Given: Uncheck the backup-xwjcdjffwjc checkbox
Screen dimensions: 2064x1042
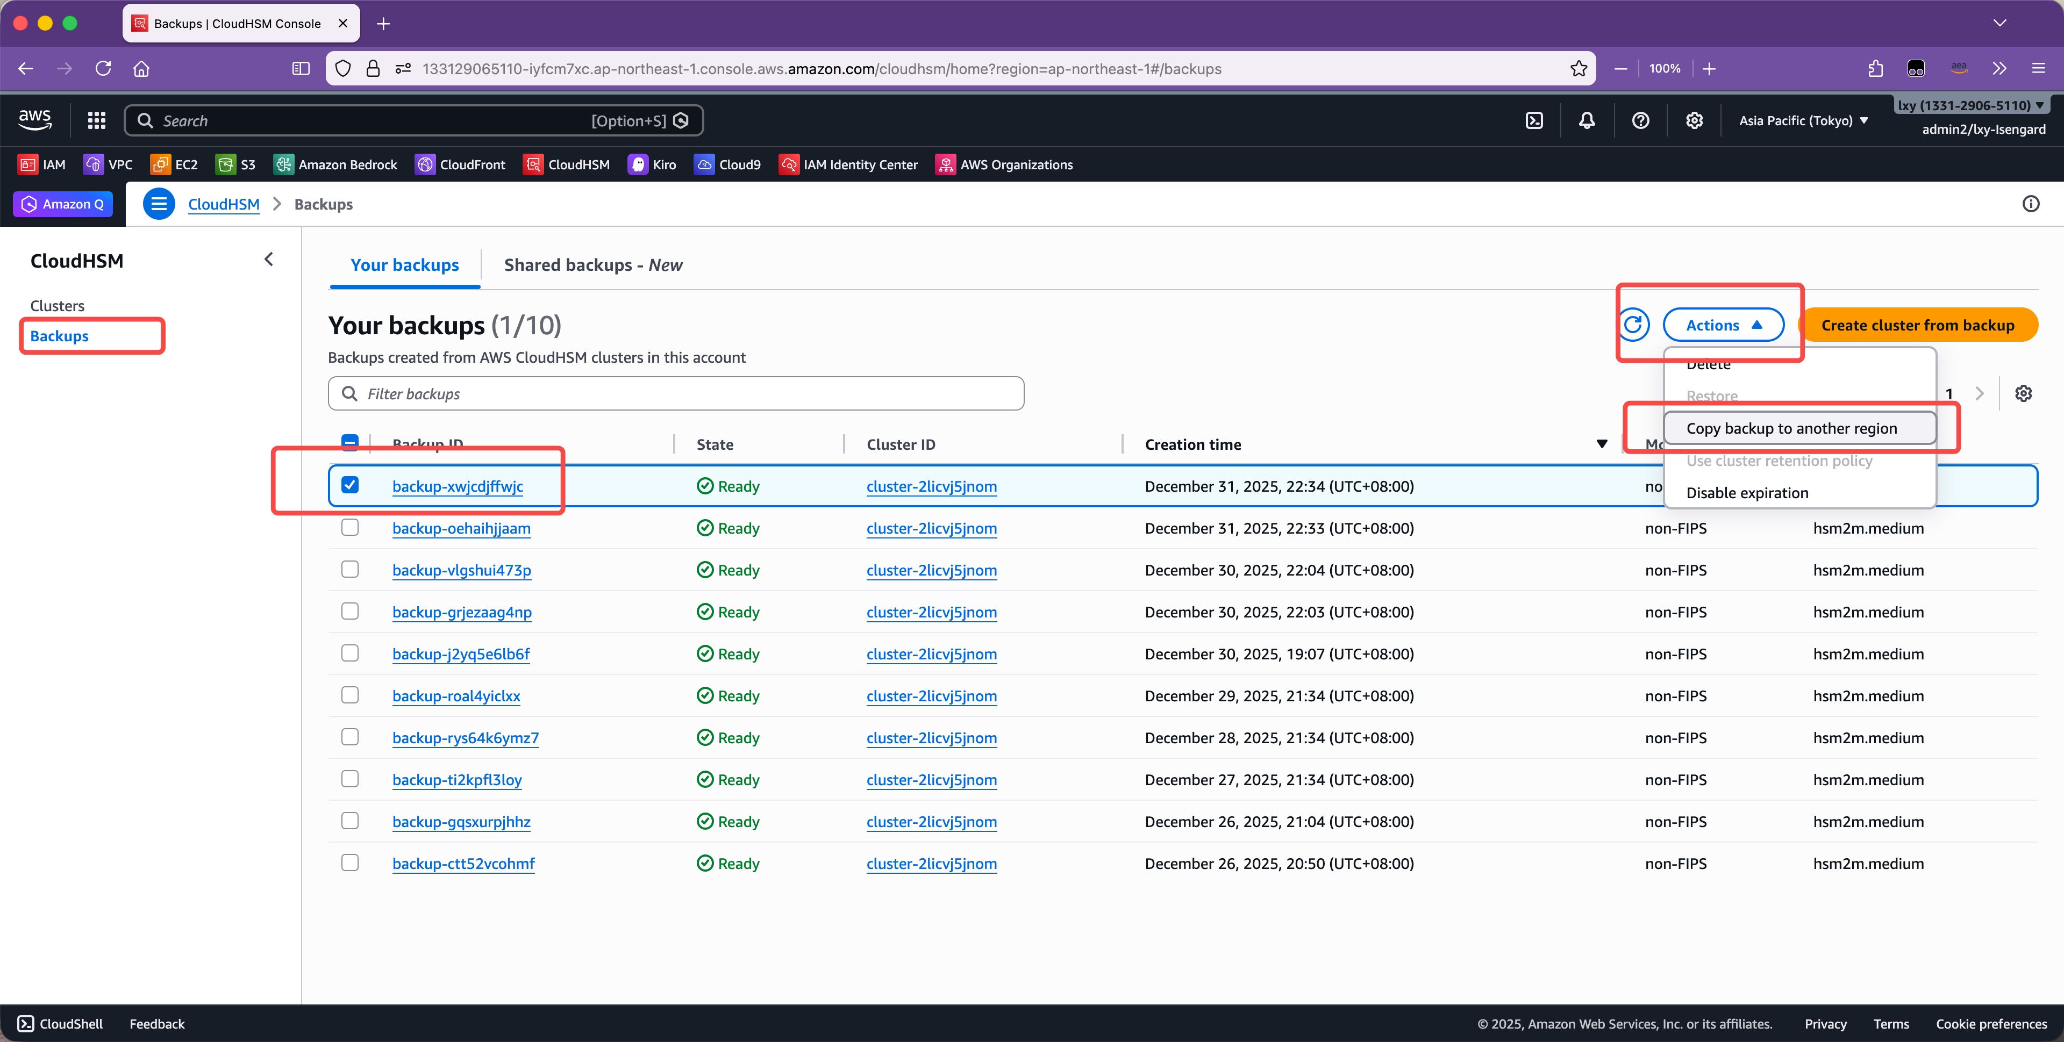Looking at the screenshot, I should [x=350, y=485].
